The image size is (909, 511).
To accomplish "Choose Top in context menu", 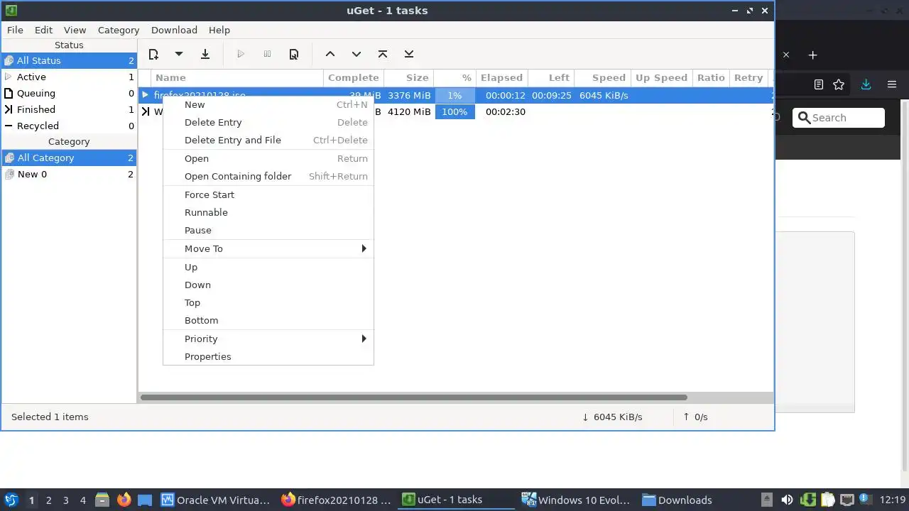I will (268, 302).
